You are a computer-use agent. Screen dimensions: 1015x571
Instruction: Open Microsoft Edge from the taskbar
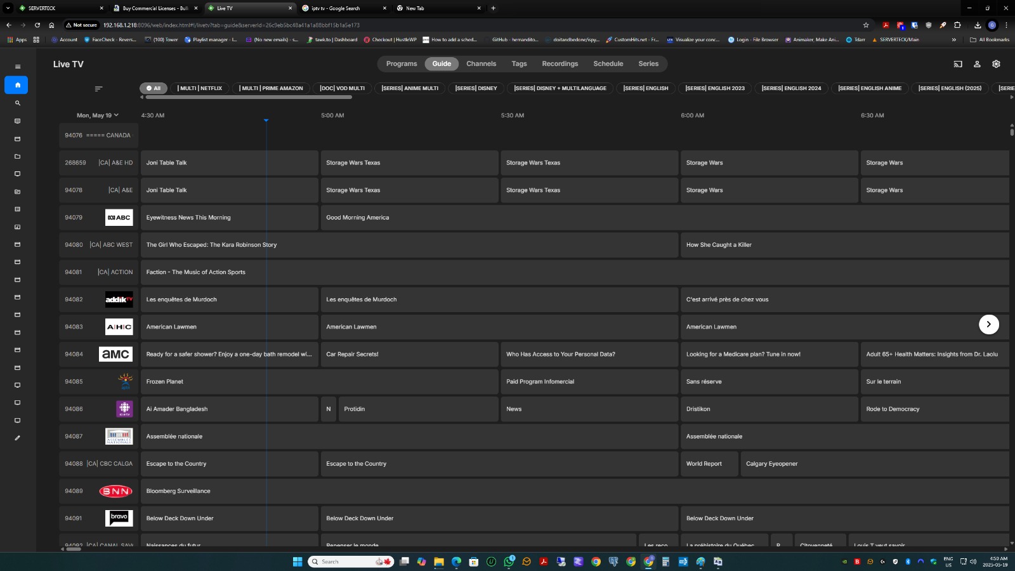(456, 561)
